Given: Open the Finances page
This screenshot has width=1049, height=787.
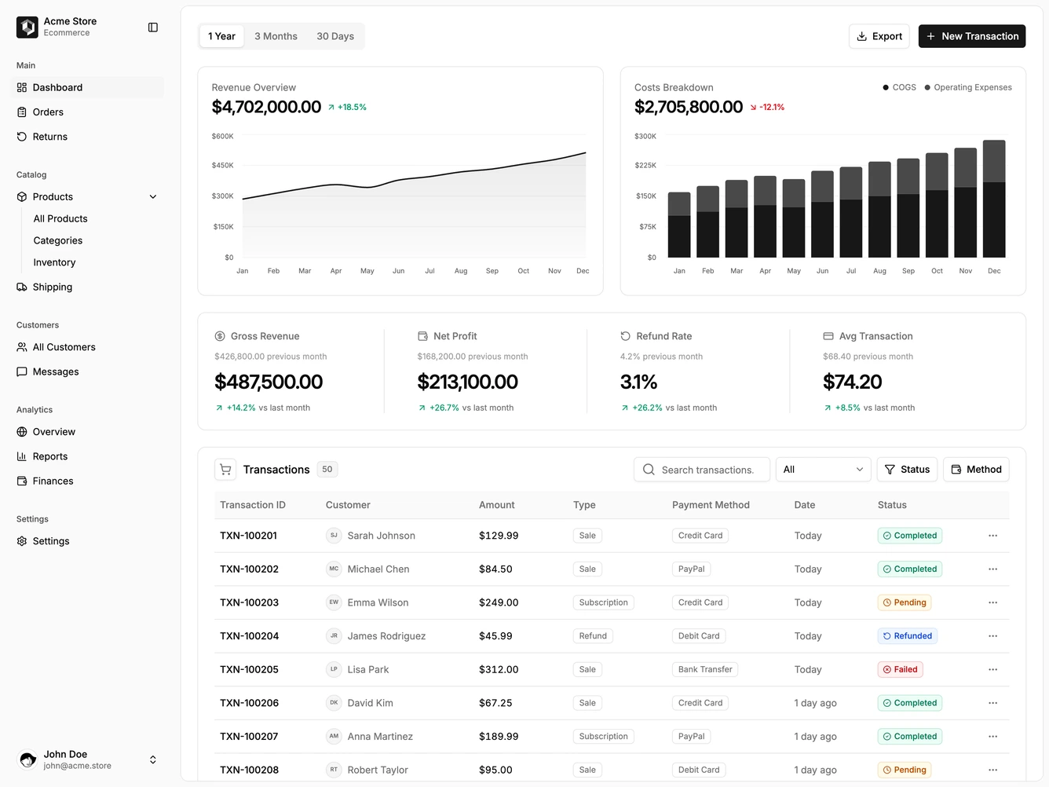Looking at the screenshot, I should tap(87, 481).
